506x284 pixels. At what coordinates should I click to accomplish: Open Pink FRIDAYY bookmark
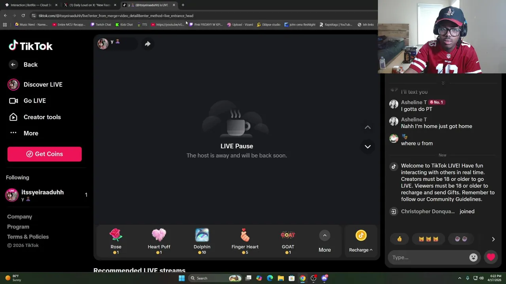(x=206, y=24)
